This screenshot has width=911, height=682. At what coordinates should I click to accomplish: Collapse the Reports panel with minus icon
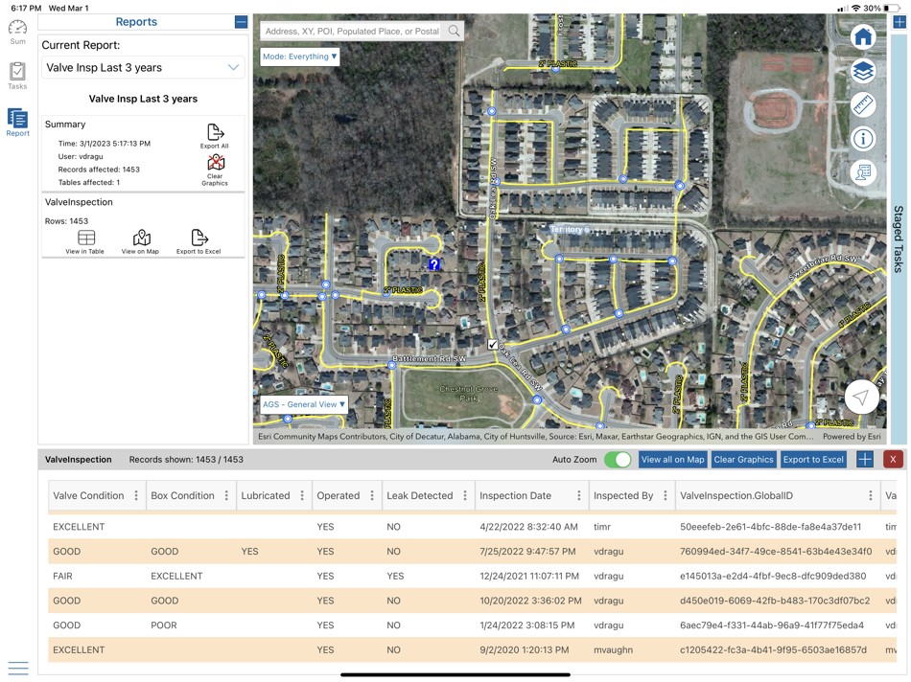241,22
